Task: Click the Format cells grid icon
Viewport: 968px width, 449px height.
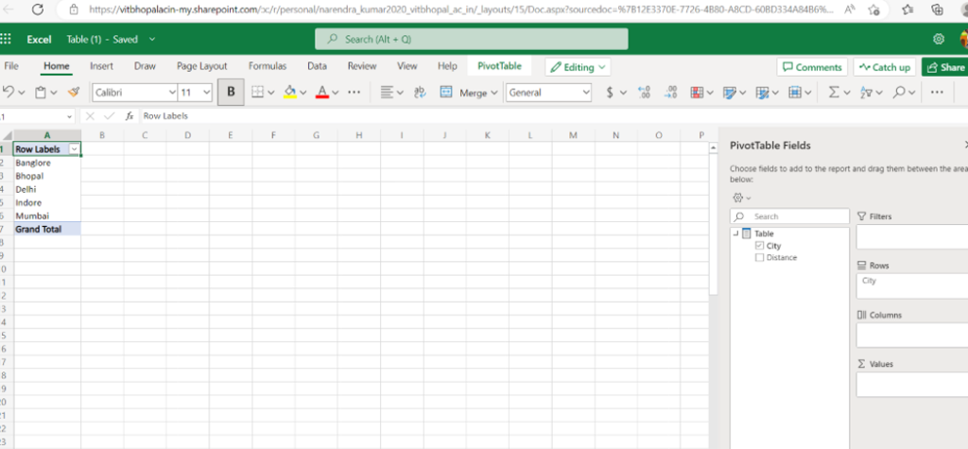Action: (x=795, y=92)
